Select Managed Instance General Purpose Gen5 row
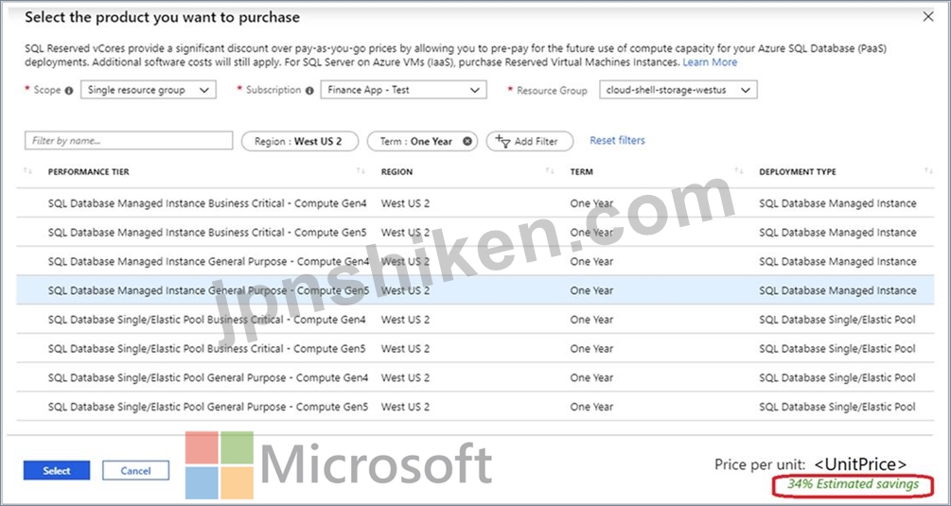Image resolution: width=951 pixels, height=506 pixels. click(475, 290)
